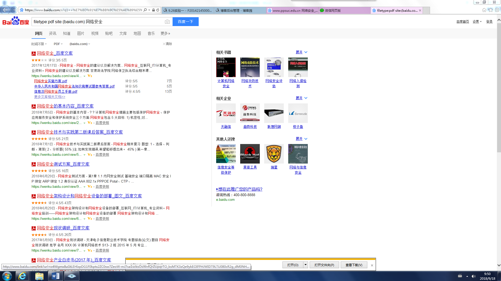Click the 百度一下 search button
Viewport: 501px width, 281px height.
click(x=186, y=22)
